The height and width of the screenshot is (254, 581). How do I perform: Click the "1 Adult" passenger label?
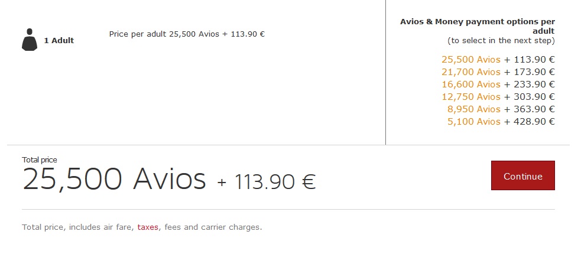click(59, 41)
